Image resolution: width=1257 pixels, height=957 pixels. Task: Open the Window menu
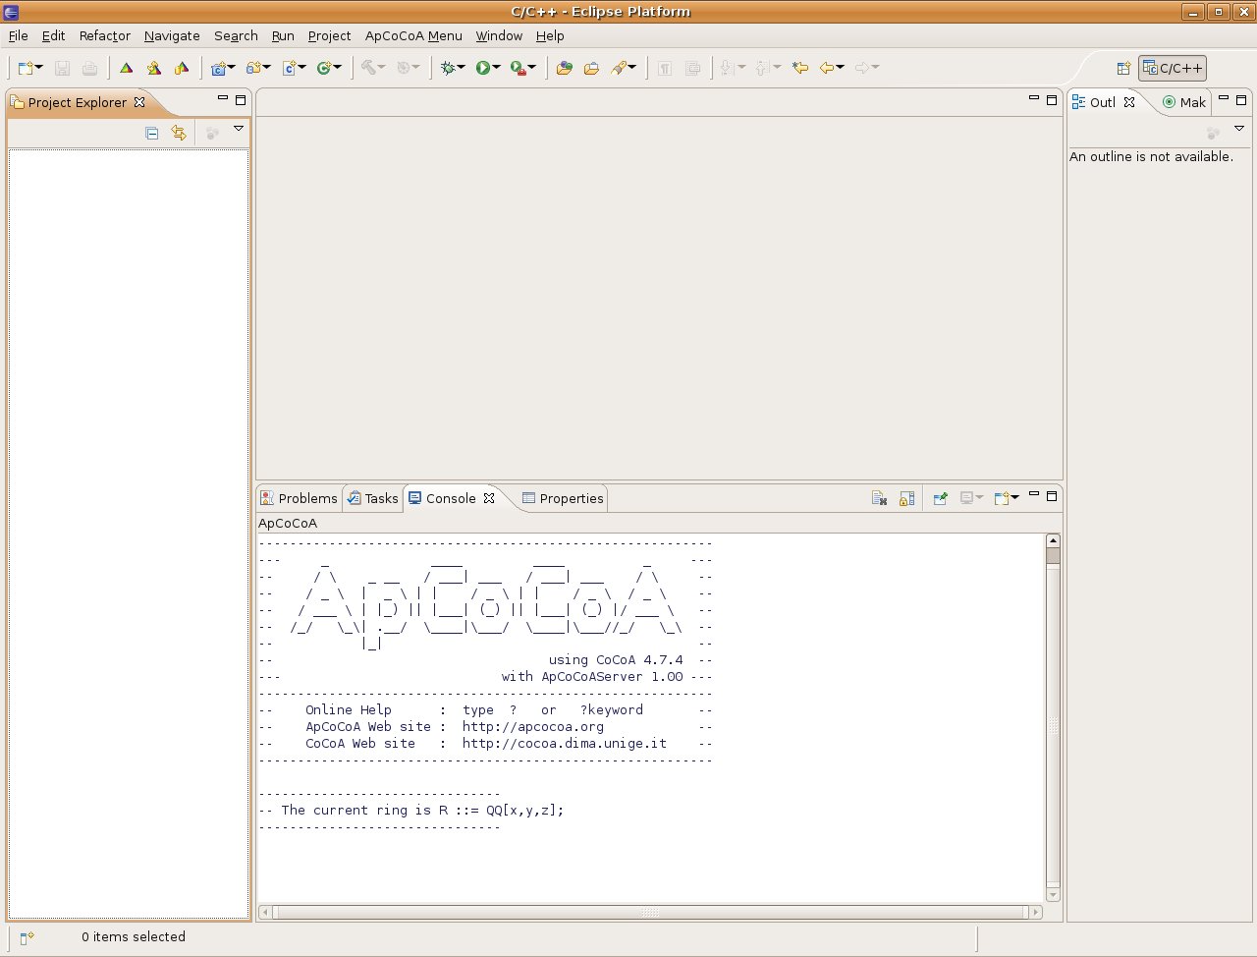tap(499, 35)
